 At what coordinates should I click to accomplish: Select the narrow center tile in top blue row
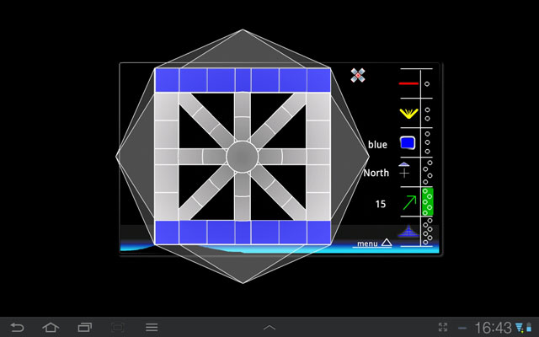point(243,80)
